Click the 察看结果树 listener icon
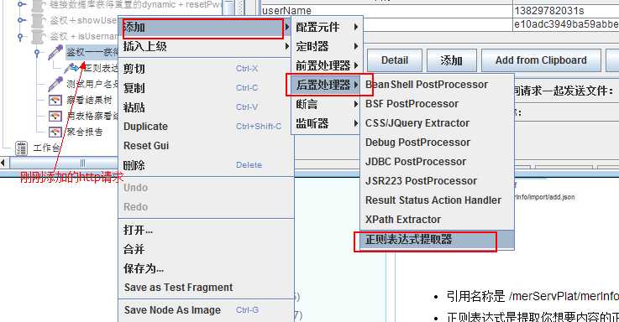Viewport: 619px width, 322px height. 55,100
